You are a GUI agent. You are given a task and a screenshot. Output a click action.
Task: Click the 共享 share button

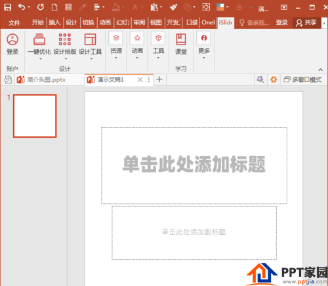point(306,22)
